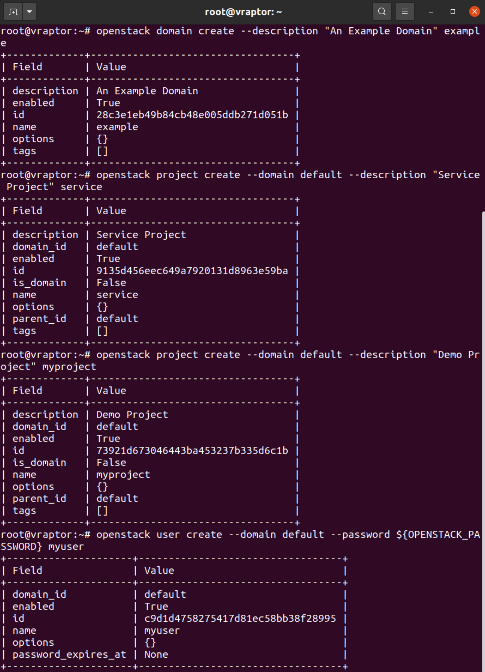The width and height of the screenshot is (485, 672).
Task: Click the 'An Example Domain' description value
Action: click(147, 91)
